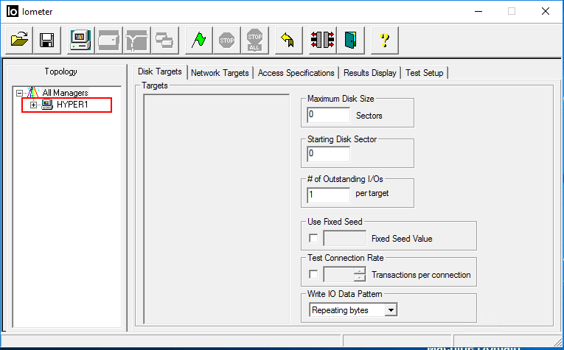Click the greyed duplicate worker icon
The height and width of the screenshot is (350, 564).
point(164,40)
